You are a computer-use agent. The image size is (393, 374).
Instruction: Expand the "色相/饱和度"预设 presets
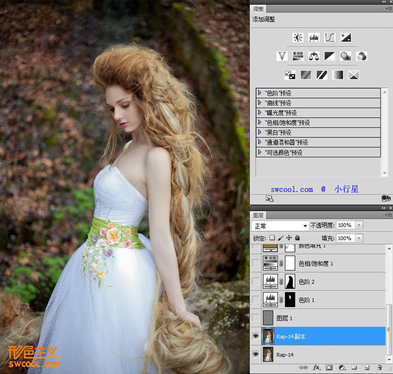(x=260, y=123)
